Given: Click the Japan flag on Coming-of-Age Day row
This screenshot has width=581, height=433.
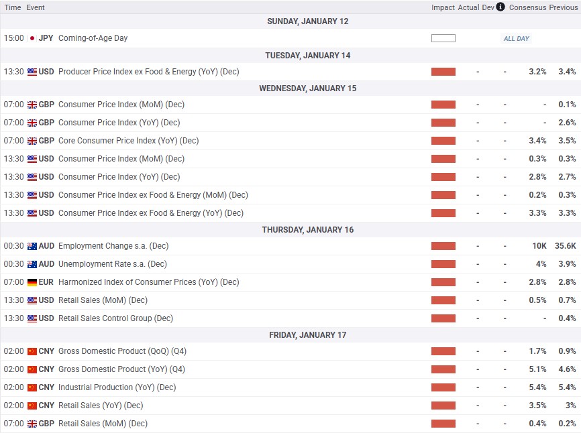Looking at the screenshot, I should click(32, 38).
